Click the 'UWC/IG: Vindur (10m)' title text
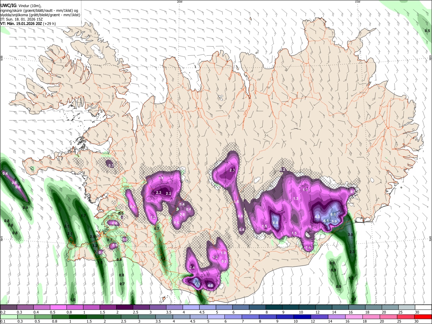The width and height of the screenshot is (432, 324). (x=21, y=5)
